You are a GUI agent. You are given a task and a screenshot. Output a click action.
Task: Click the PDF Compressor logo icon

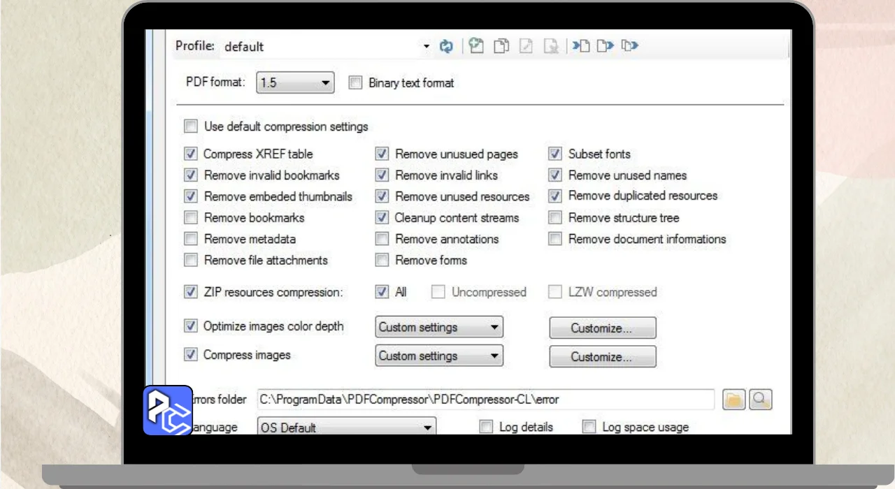click(x=168, y=411)
